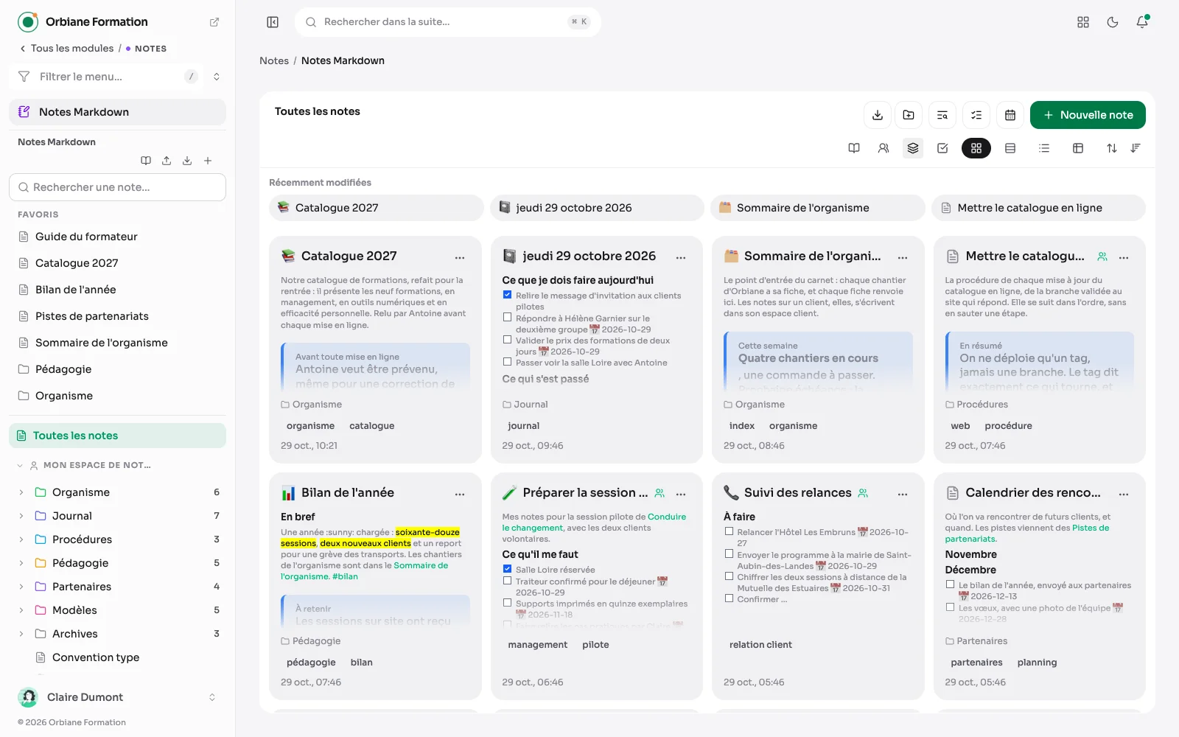Click the Rechercher une note search field
The width and height of the screenshot is (1179, 737).
tap(118, 187)
